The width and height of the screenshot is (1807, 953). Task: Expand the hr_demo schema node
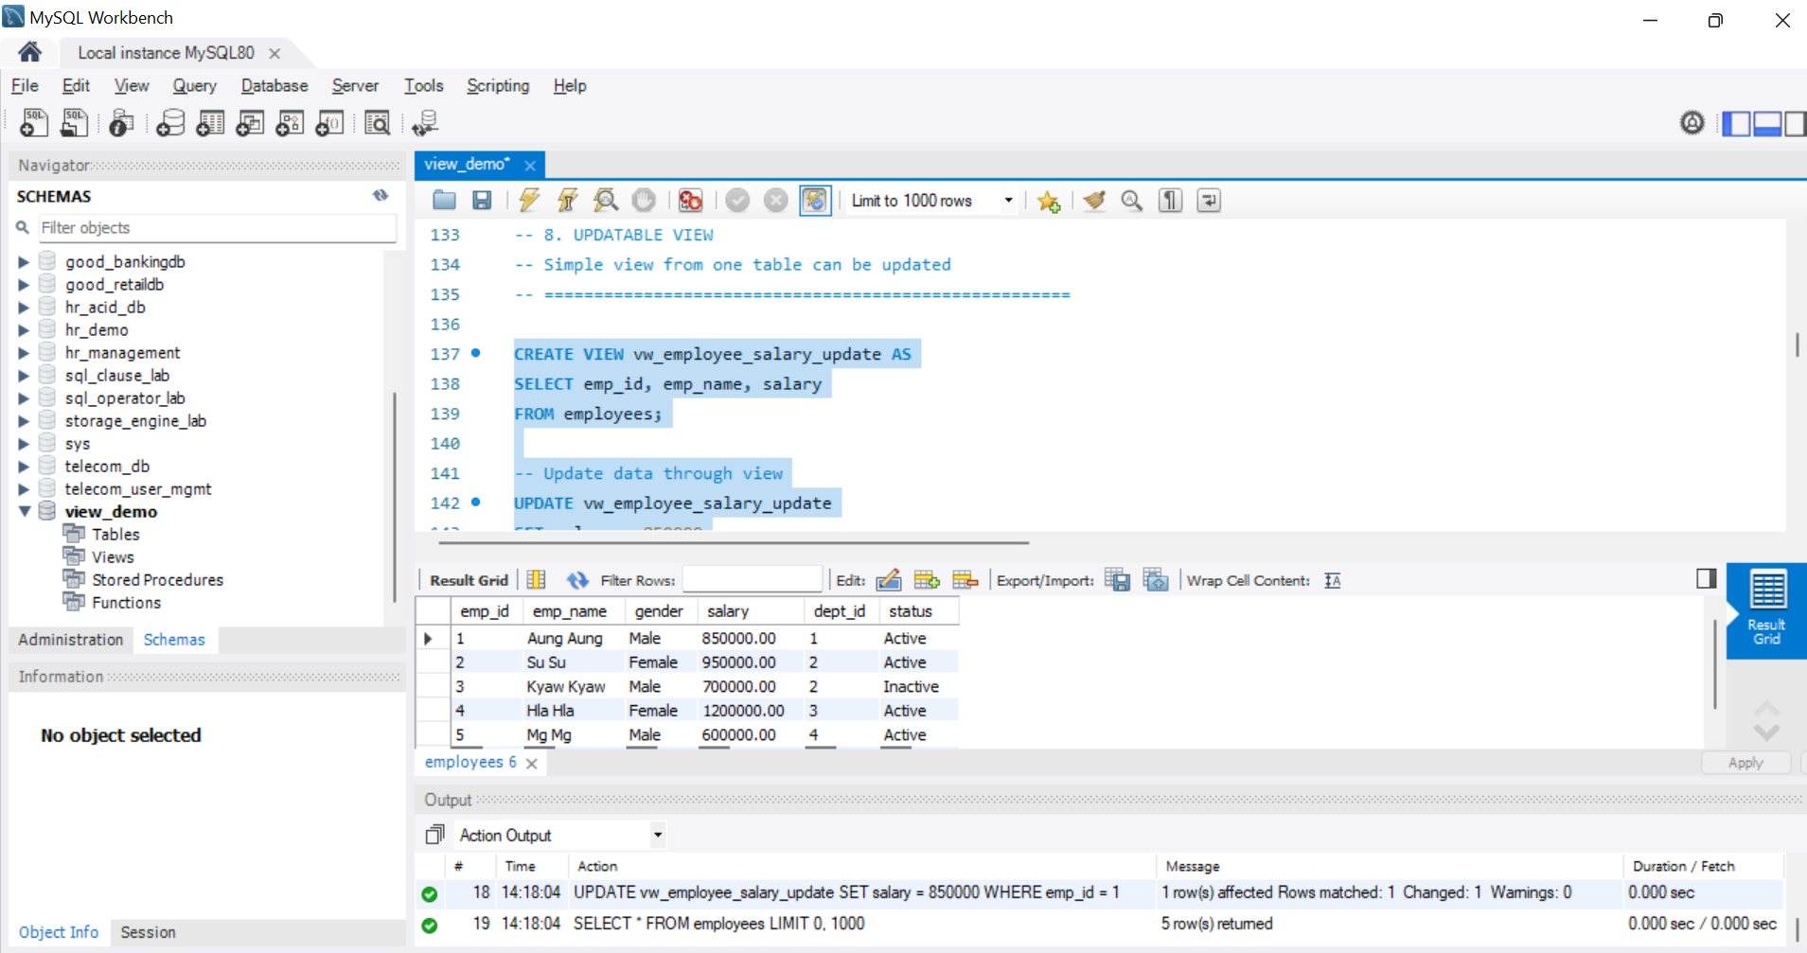[24, 330]
